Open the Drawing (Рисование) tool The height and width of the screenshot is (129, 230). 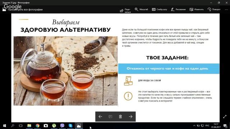[x=178, y=9]
